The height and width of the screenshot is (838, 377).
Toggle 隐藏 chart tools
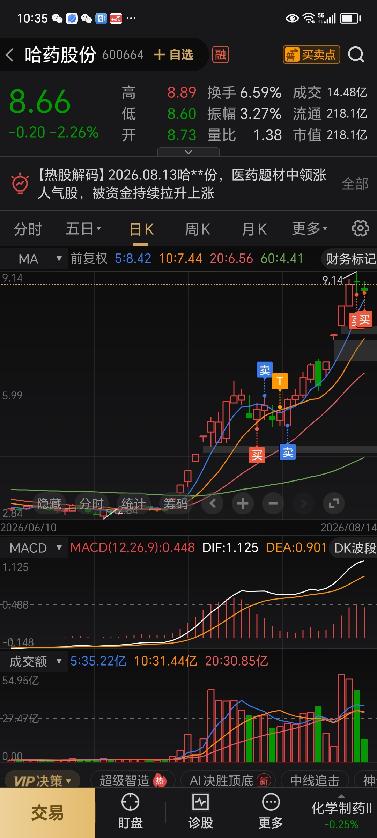[49, 503]
